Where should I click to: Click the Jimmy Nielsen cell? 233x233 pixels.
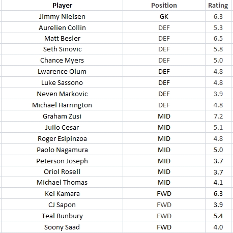(x=62, y=16)
